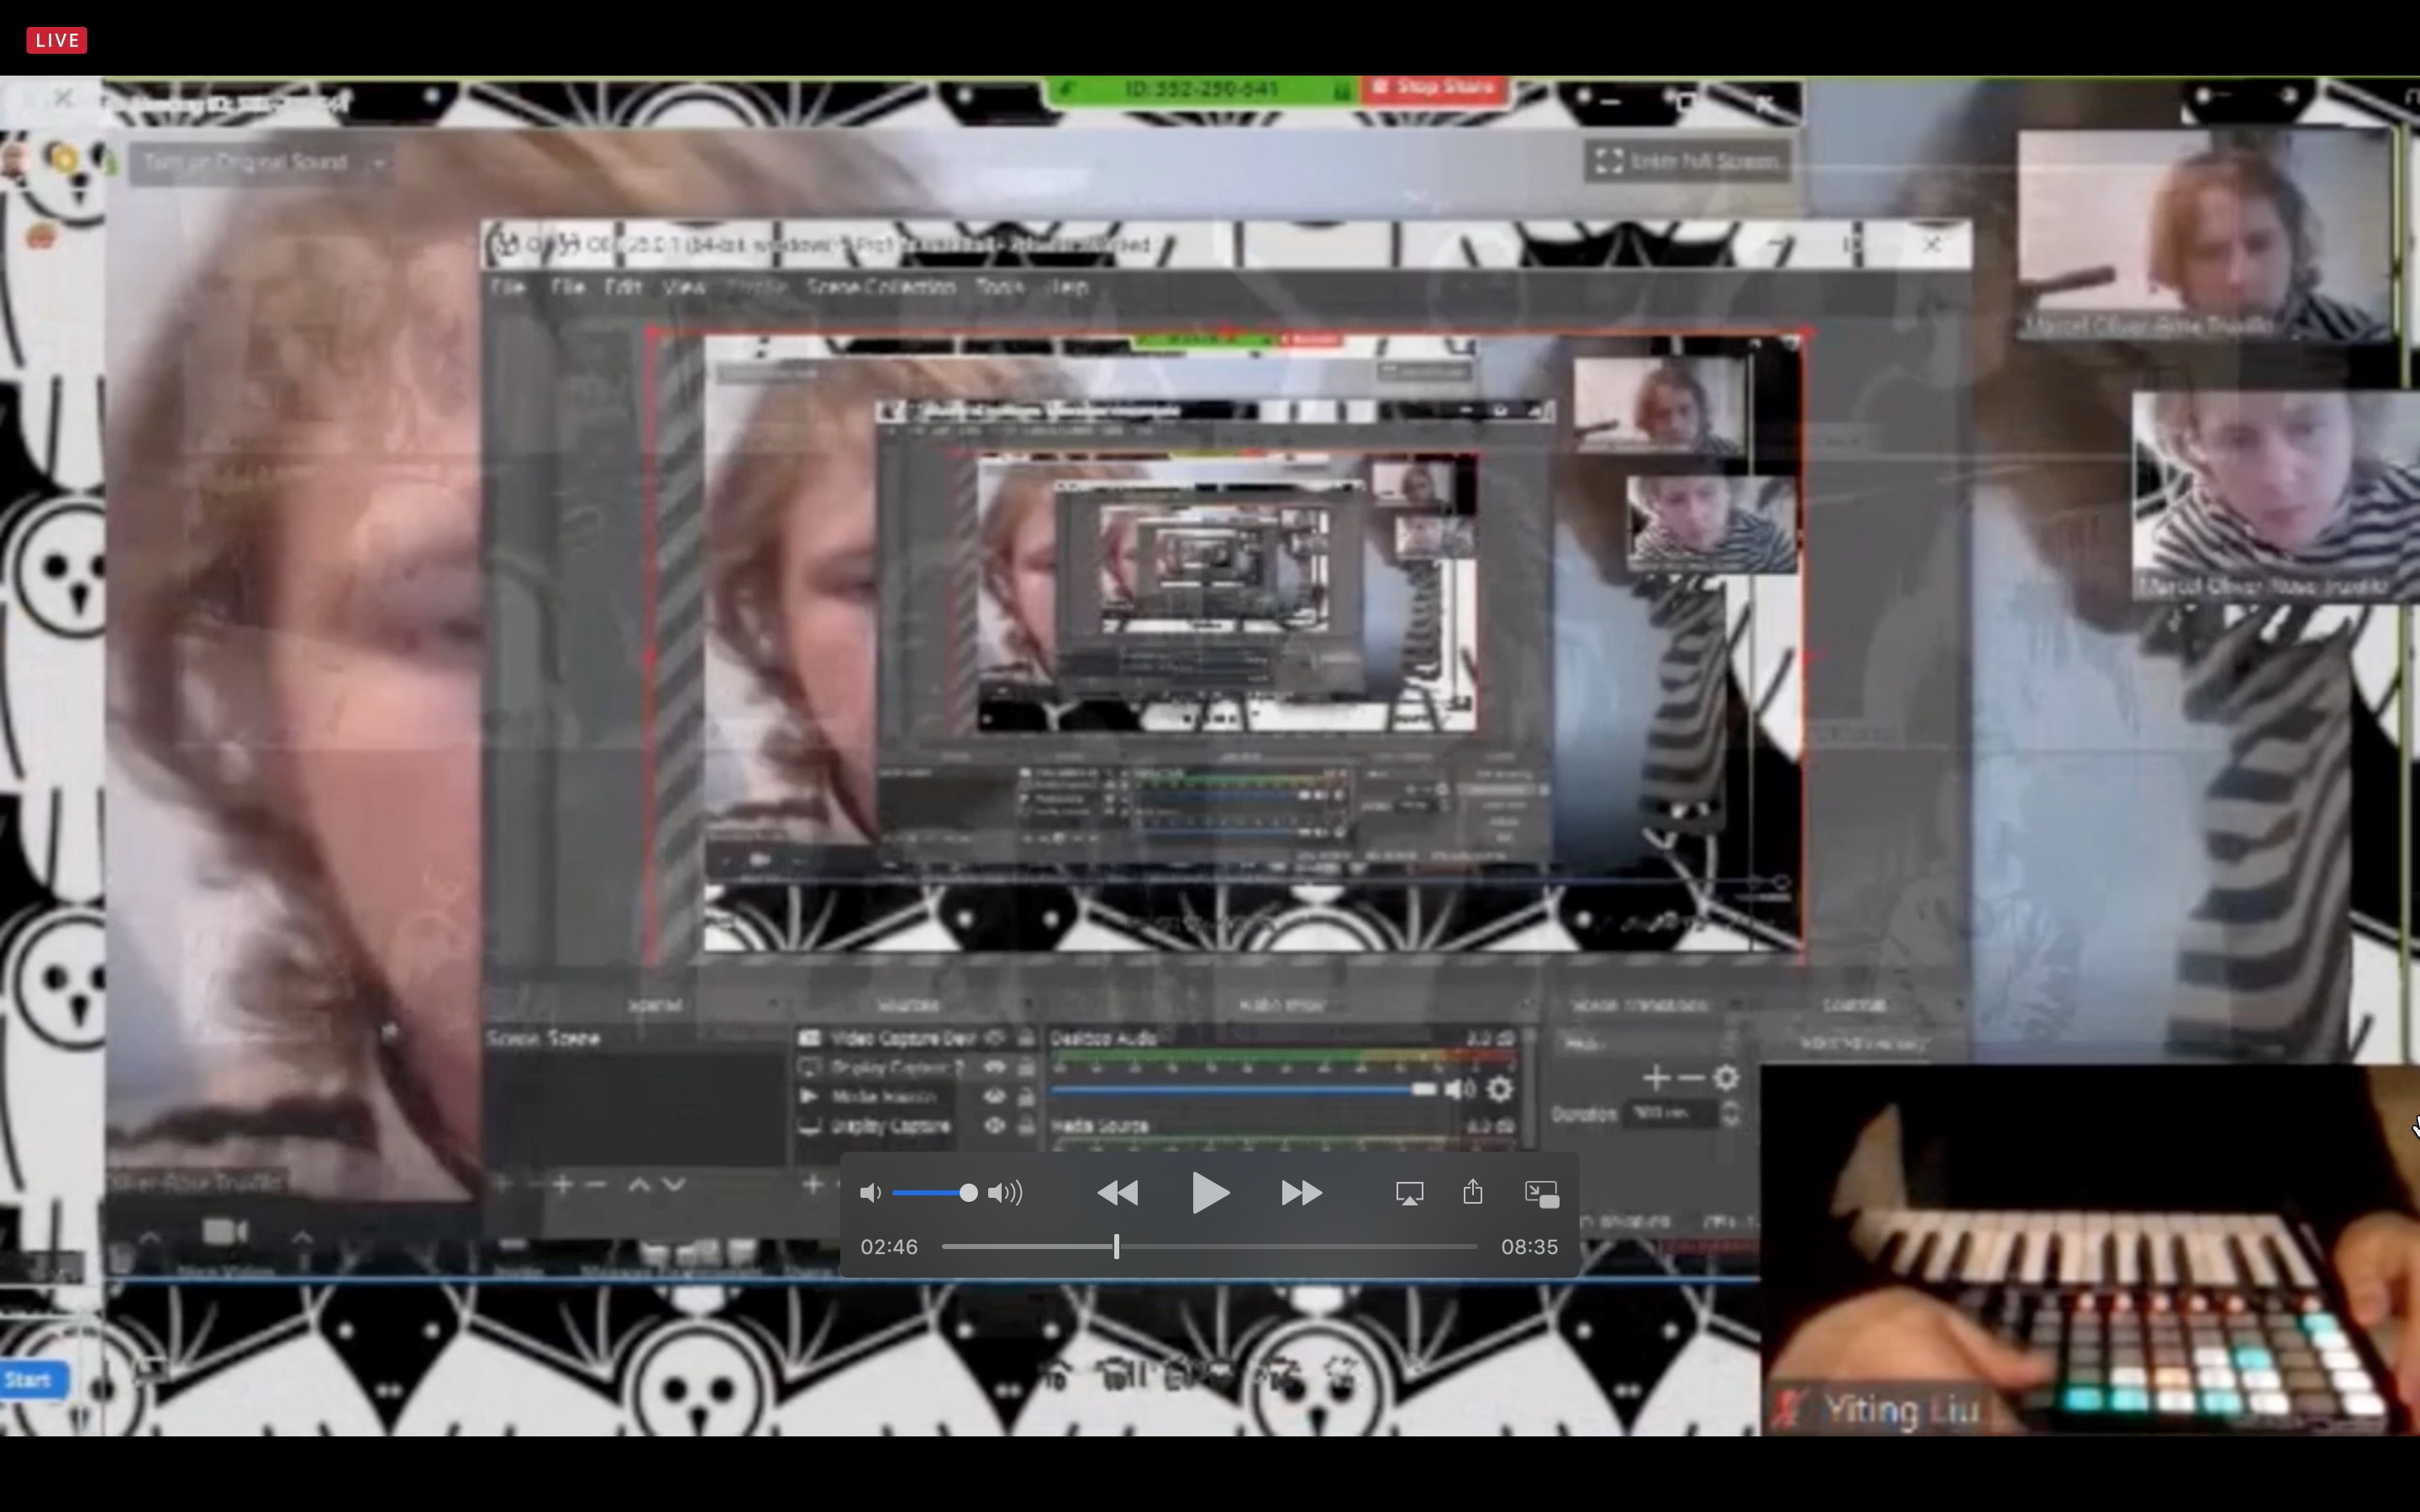Screen dimensions: 2420x1512
Task: Click the blue Start button at bottom left
Action: click(x=33, y=1380)
